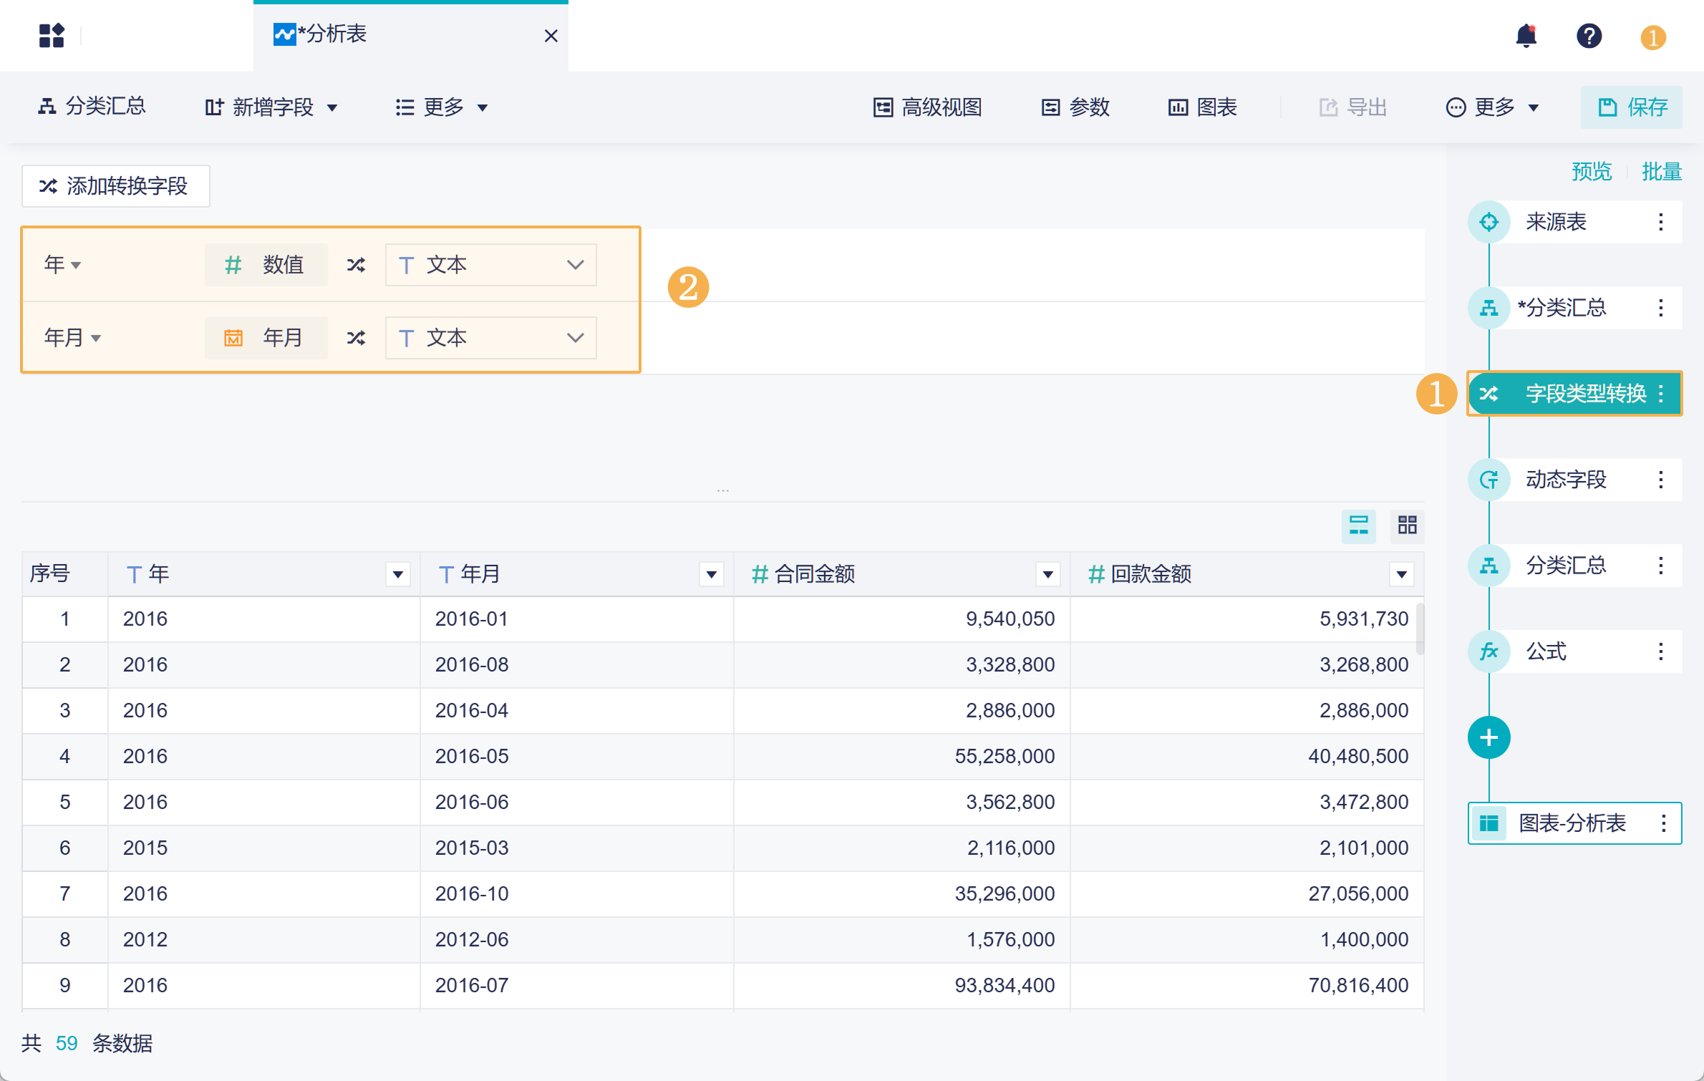The height and width of the screenshot is (1081, 1704).
Task: Open the help question mark icon
Action: [x=1589, y=36]
